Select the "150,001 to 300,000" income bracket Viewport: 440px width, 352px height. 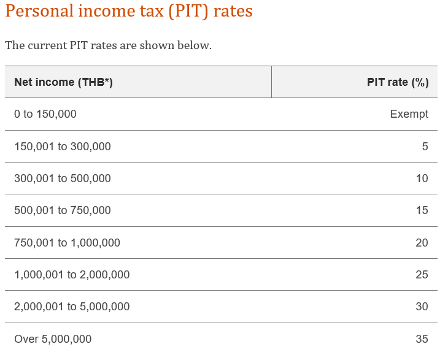click(63, 147)
